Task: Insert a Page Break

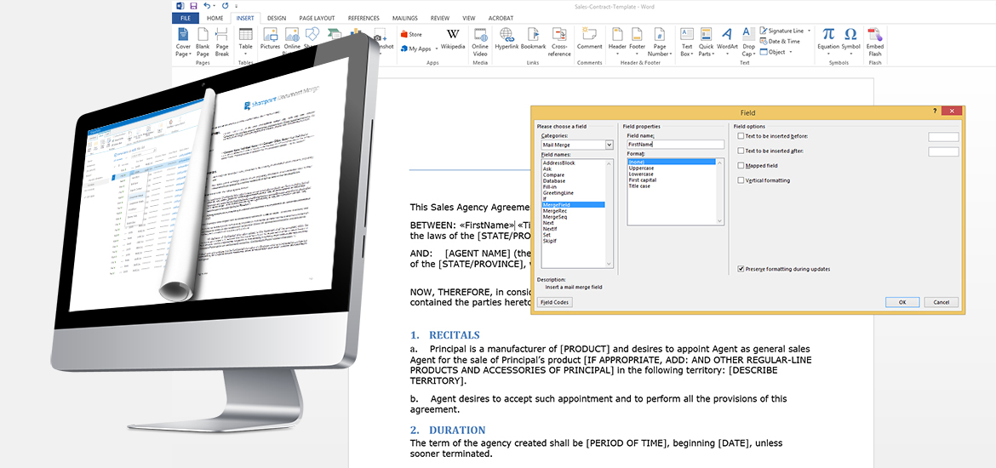Action: coord(221,42)
